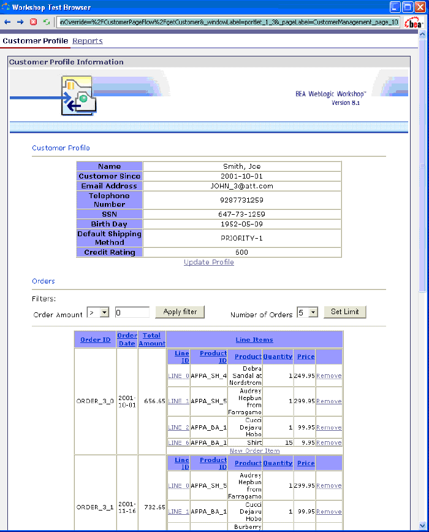Remove ORDER_3_1 Cucci Dejavu Hobo item
429x532 pixels.
(x=328, y=512)
